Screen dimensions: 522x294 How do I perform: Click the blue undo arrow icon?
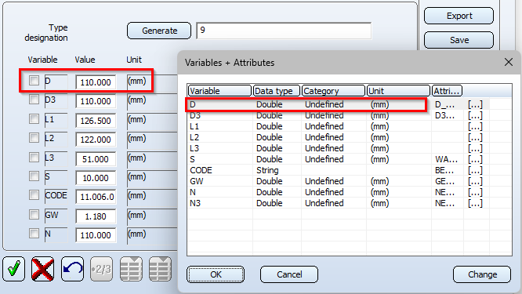point(72,269)
